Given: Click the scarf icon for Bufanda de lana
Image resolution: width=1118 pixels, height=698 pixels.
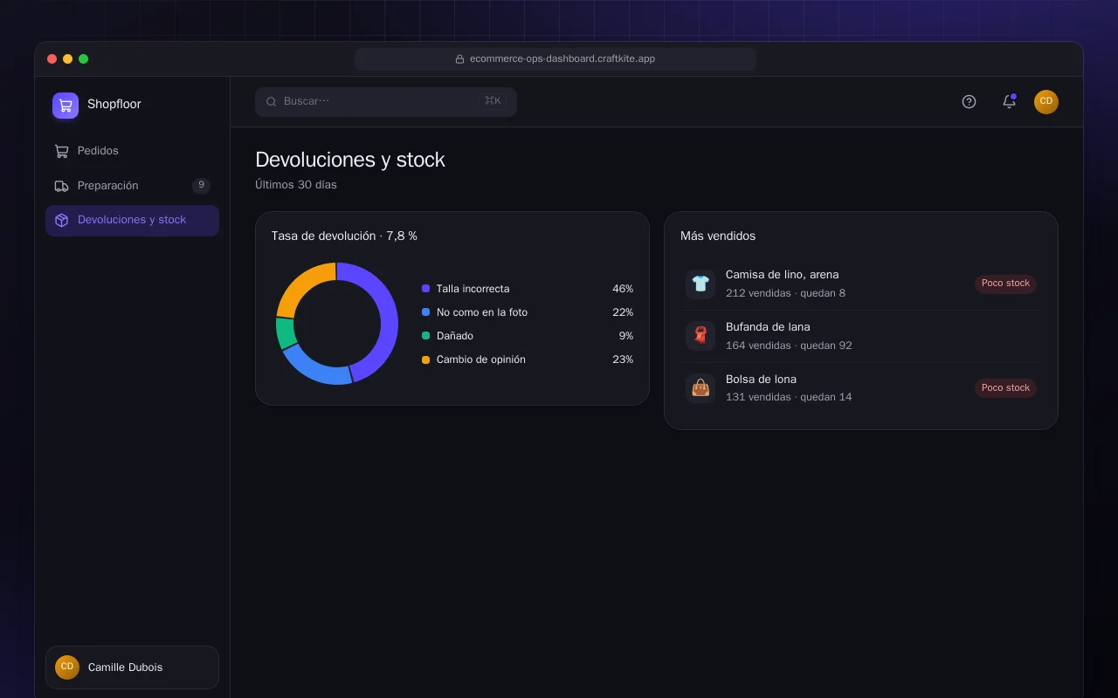Looking at the screenshot, I should (x=700, y=336).
